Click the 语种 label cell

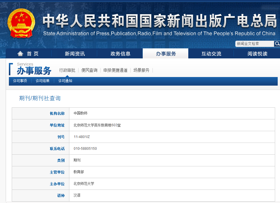point(40,196)
